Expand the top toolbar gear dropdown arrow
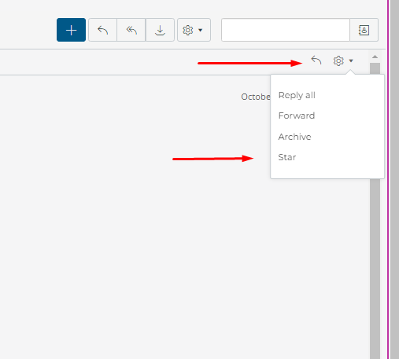This screenshot has width=399, height=359. (x=201, y=30)
